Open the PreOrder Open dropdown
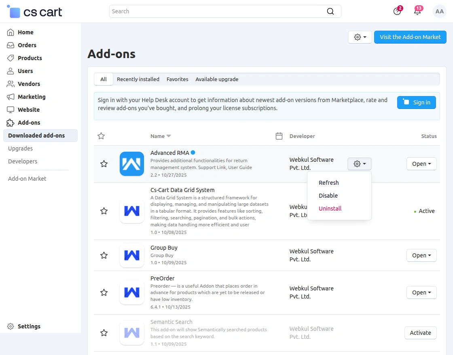This screenshot has width=453, height=355. click(x=421, y=292)
